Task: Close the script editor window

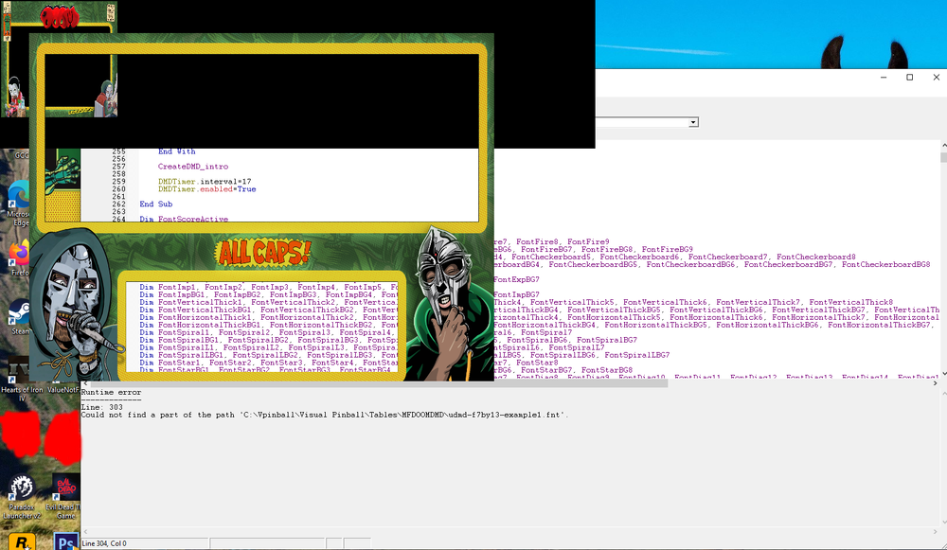Action: coord(937,78)
